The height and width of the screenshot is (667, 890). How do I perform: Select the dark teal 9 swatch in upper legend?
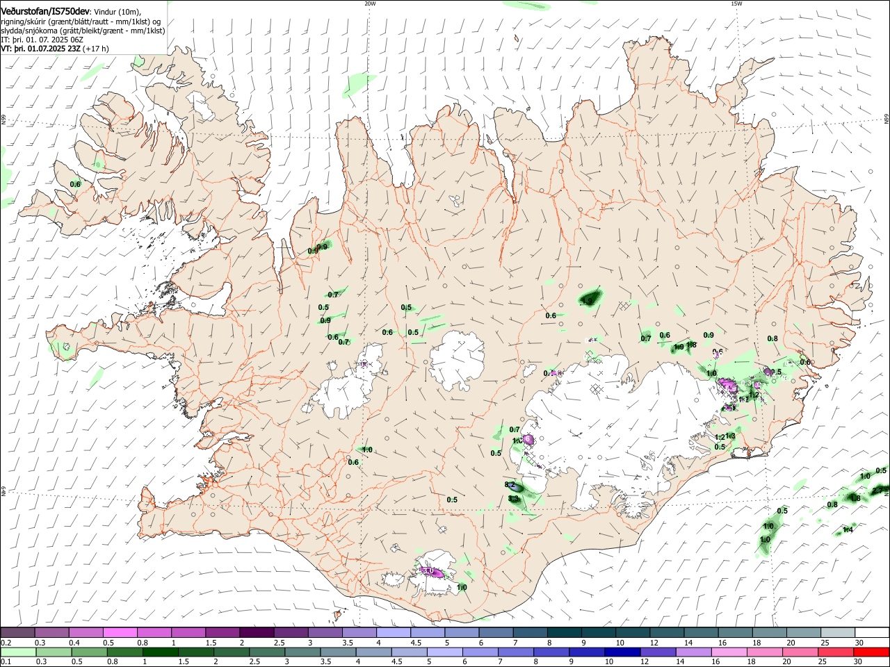(x=599, y=632)
